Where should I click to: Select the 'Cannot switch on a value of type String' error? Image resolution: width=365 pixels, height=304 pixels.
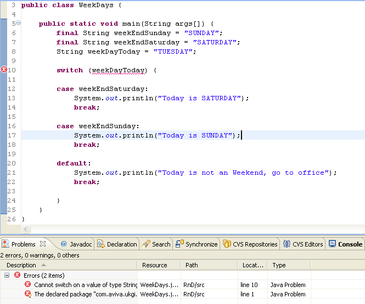(86, 285)
